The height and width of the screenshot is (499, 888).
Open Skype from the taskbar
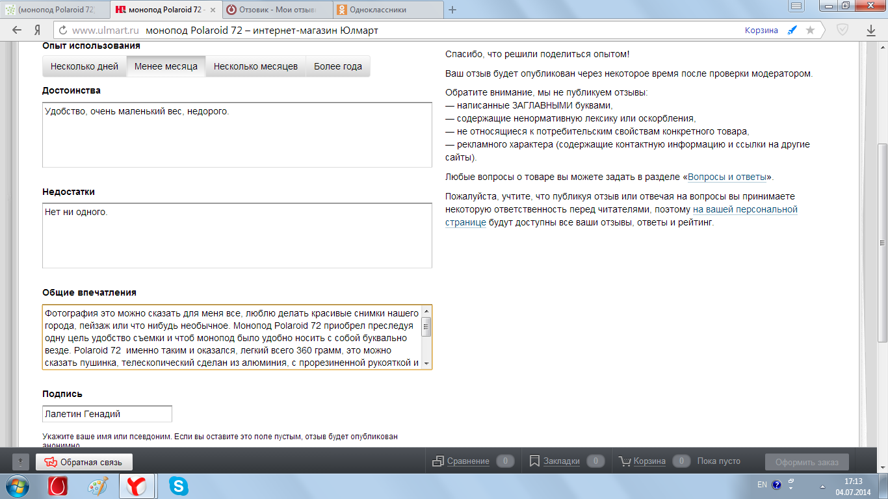pyautogui.click(x=179, y=486)
